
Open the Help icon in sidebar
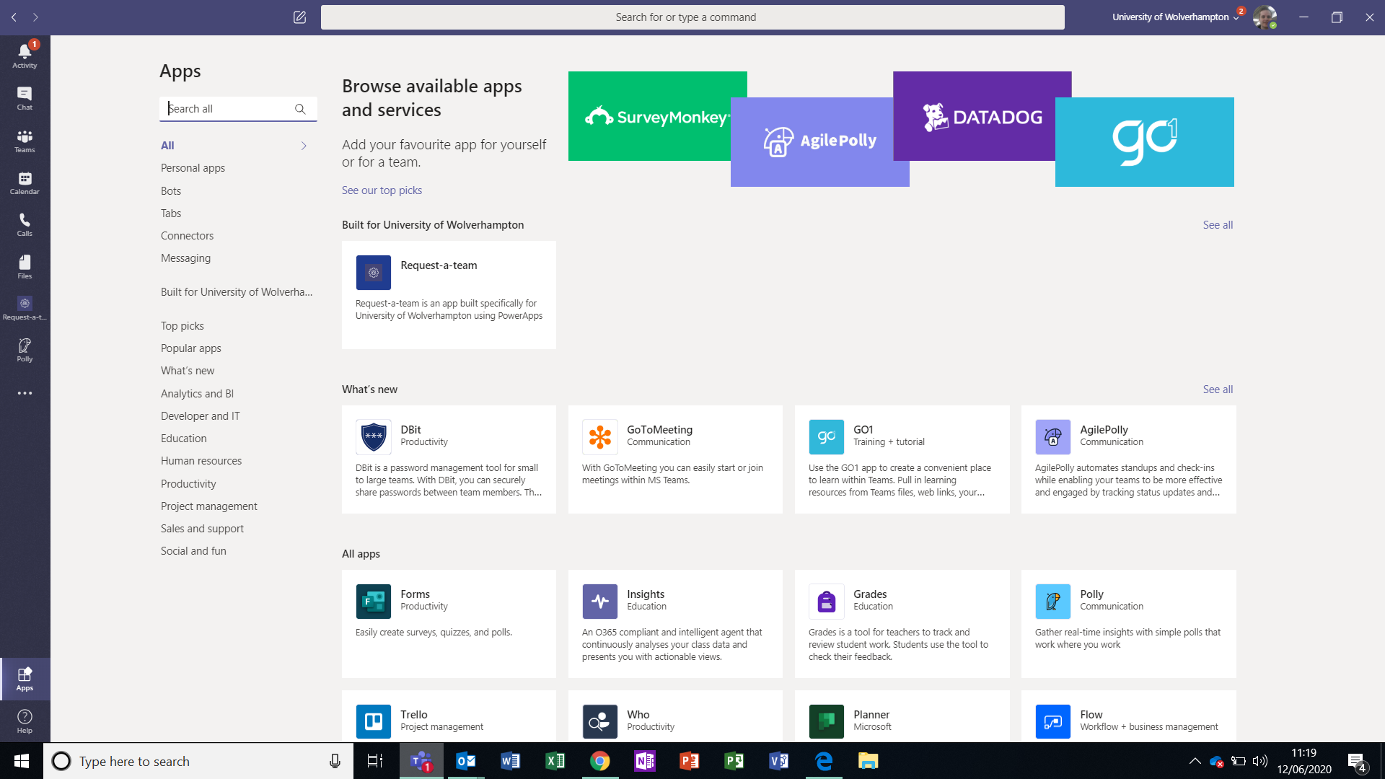point(25,720)
